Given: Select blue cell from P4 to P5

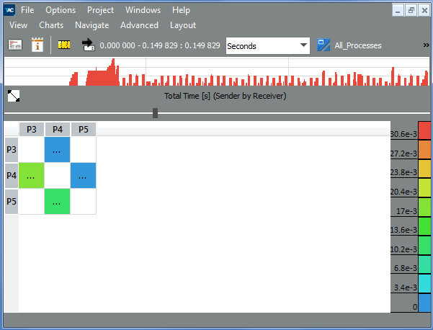Looking at the screenshot, I should [83, 176].
